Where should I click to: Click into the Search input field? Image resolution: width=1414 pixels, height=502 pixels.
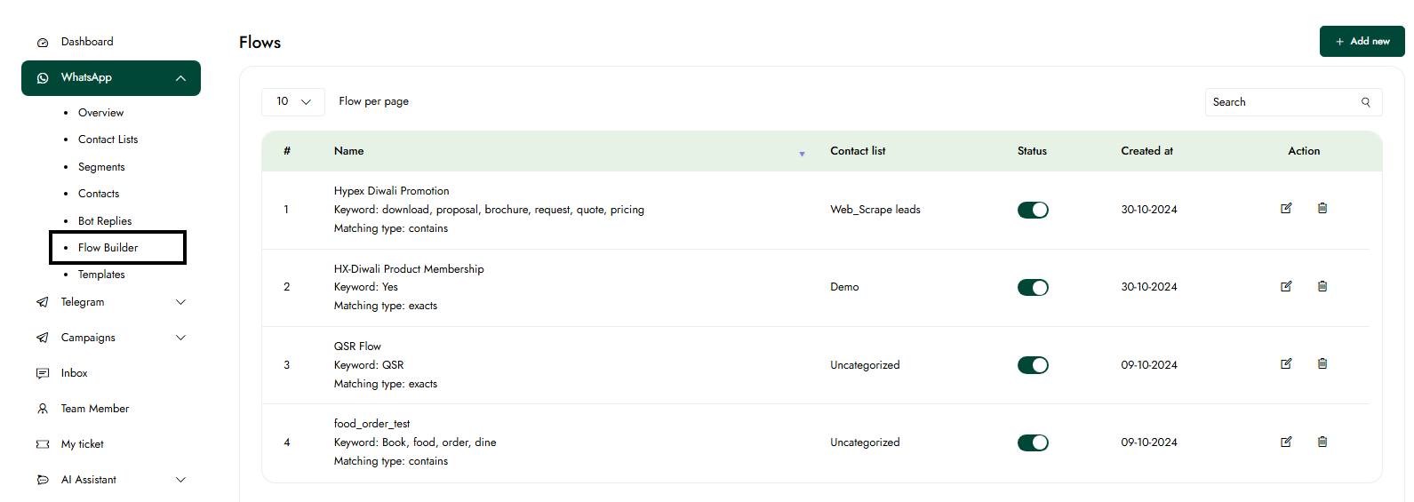pos(1280,102)
